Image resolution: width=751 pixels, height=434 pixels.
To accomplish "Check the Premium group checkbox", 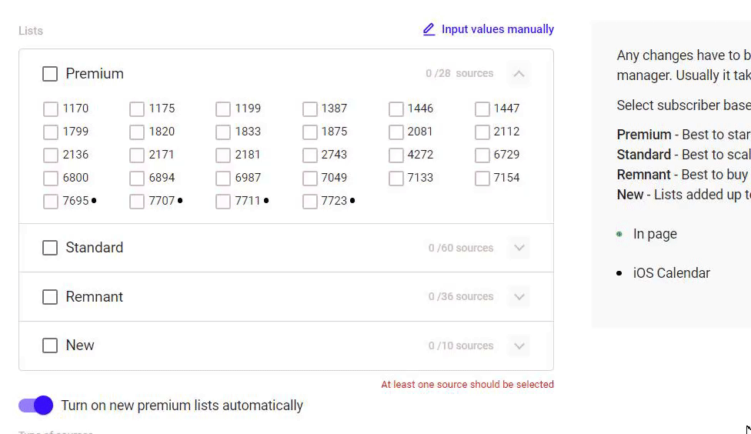I will [x=50, y=74].
